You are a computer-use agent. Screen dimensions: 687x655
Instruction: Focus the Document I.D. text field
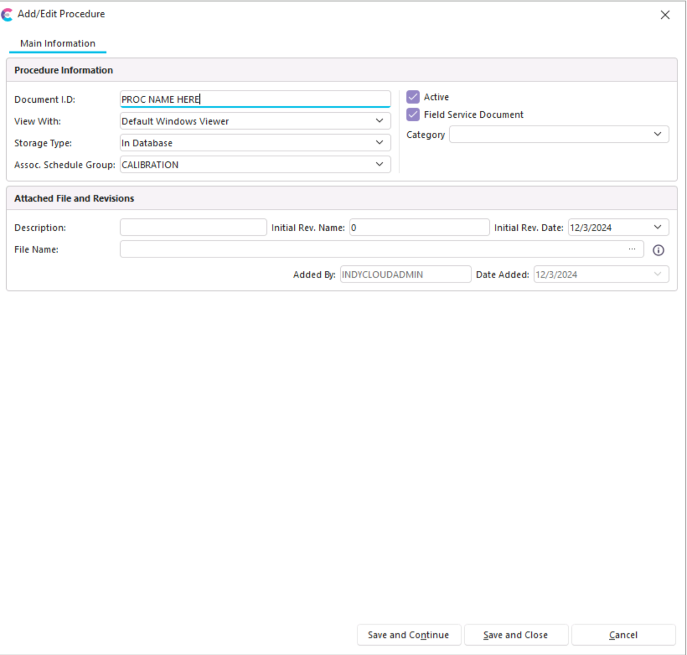pos(255,99)
